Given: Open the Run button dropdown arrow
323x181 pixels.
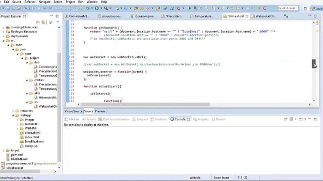Looking at the screenshot, I should coord(101,8).
